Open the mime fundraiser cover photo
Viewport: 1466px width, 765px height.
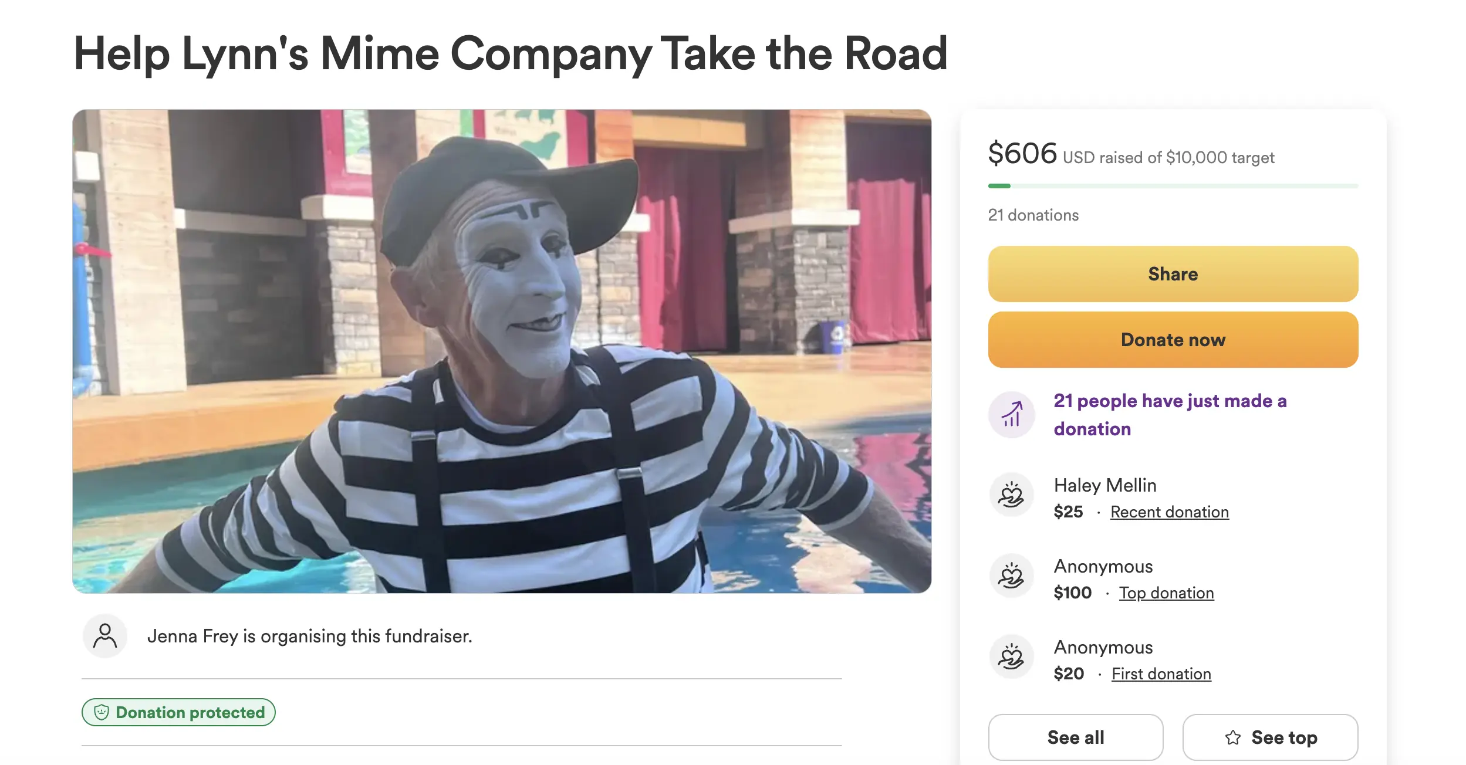[x=501, y=351]
